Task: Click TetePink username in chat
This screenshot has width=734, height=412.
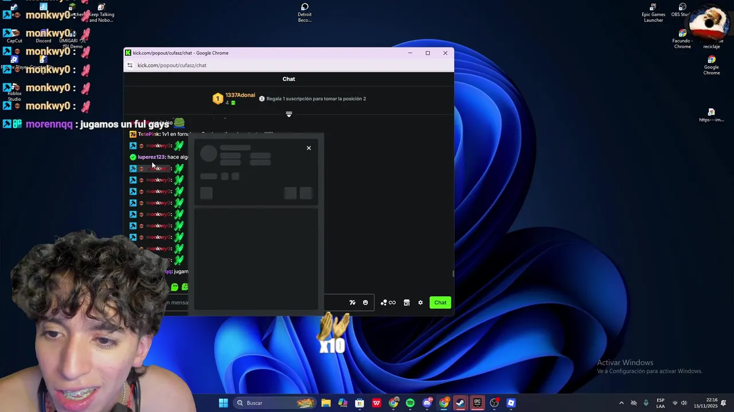Action: coord(149,134)
